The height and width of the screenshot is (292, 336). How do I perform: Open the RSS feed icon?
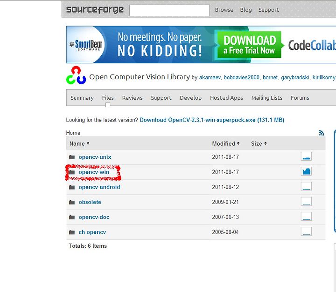pos(322,133)
